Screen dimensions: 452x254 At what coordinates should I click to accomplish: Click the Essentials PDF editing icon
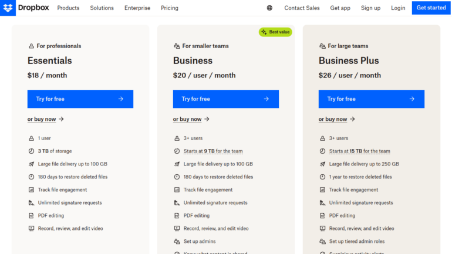coord(31,216)
